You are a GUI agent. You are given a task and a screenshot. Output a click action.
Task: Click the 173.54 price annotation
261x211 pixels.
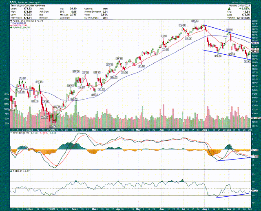232,54
